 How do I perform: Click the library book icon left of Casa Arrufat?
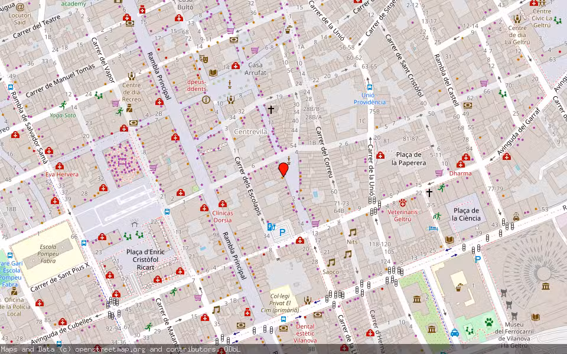(x=213, y=73)
